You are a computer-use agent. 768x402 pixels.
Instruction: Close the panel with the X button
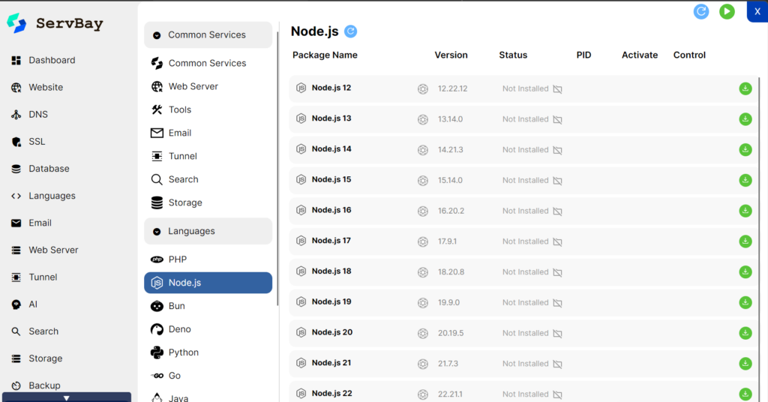[757, 11]
